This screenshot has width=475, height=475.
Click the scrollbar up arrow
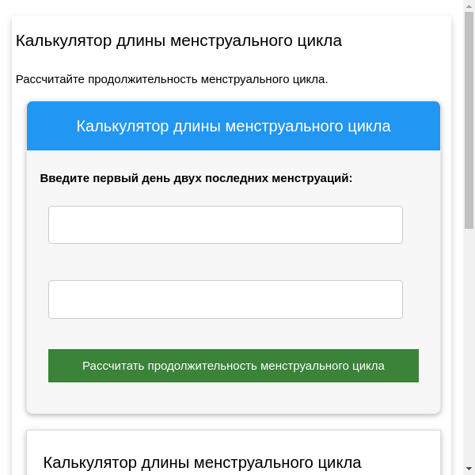pyautogui.click(x=469, y=6)
